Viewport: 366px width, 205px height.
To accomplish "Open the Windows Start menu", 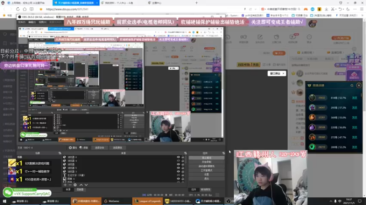I will (x=4, y=201).
